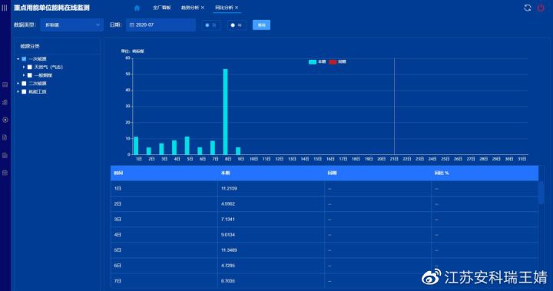Click the refresh icon at top right
The image size is (553, 291).
(527, 8)
